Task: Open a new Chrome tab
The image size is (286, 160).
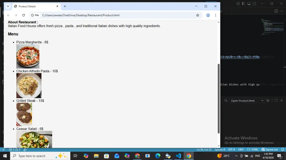Action: (65, 6)
